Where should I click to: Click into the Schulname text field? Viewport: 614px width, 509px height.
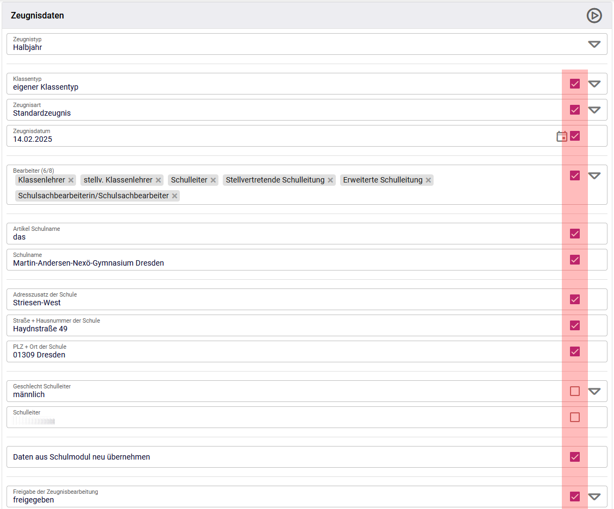coord(272,263)
